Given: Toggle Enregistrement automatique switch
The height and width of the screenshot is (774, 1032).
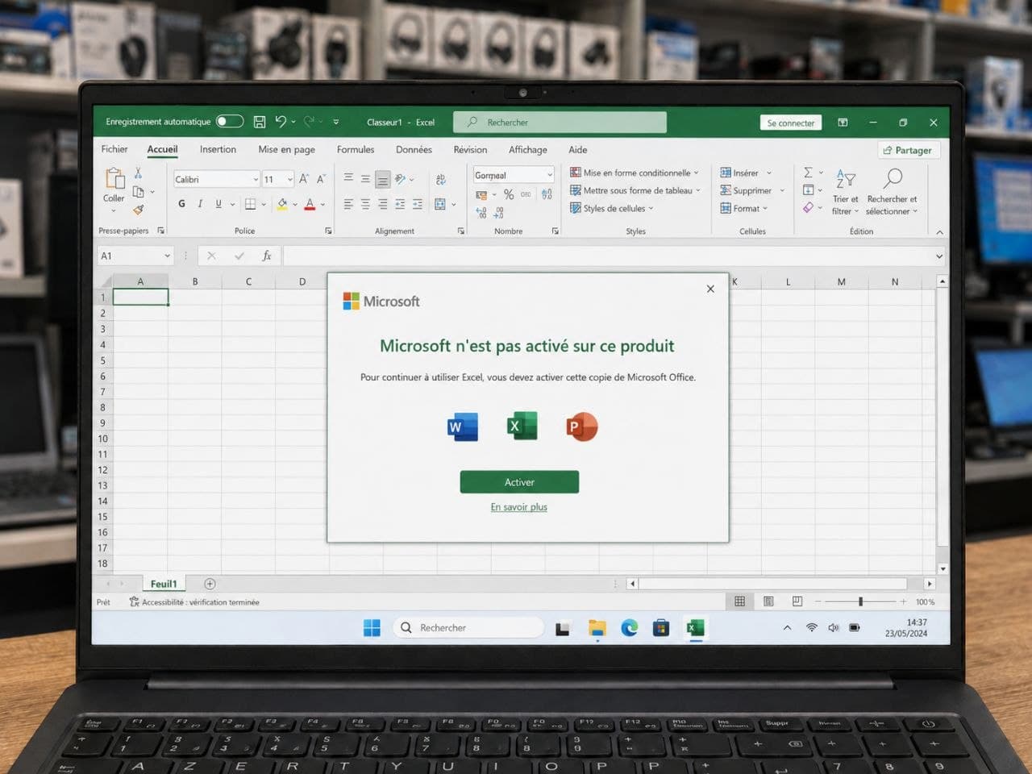Looking at the screenshot, I should [230, 121].
